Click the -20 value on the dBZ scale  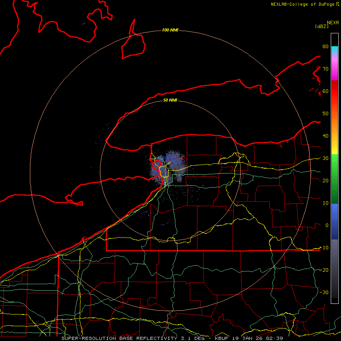pyautogui.click(x=324, y=270)
